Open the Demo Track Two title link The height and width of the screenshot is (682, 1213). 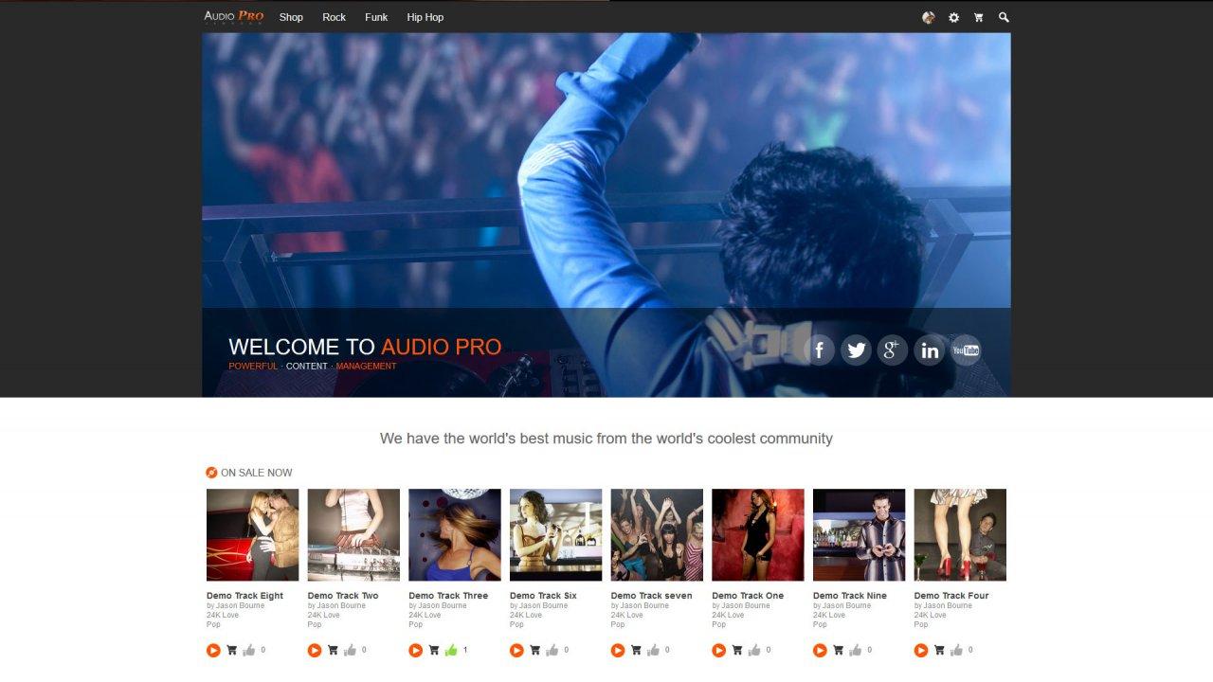point(343,596)
